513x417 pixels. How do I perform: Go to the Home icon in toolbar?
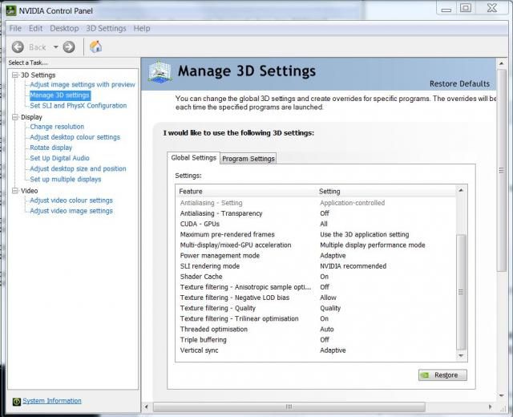(95, 47)
